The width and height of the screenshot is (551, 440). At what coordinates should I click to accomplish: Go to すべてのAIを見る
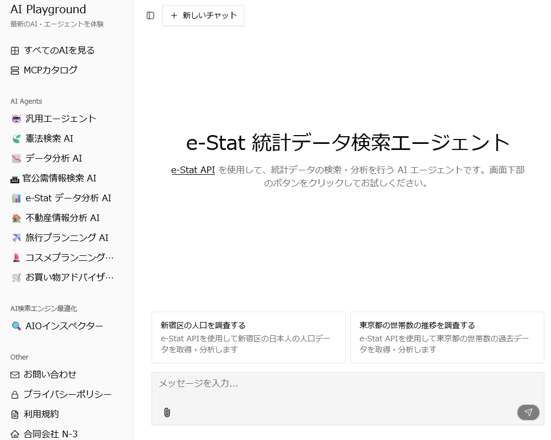(59, 50)
